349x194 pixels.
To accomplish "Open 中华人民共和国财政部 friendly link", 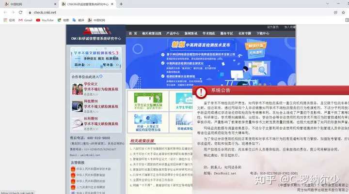I will (91, 181).
